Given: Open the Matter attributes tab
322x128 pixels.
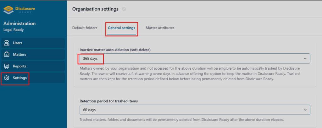Looking at the screenshot, I should 160,28.
